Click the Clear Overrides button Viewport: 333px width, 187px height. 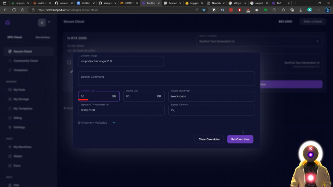[x=209, y=139]
